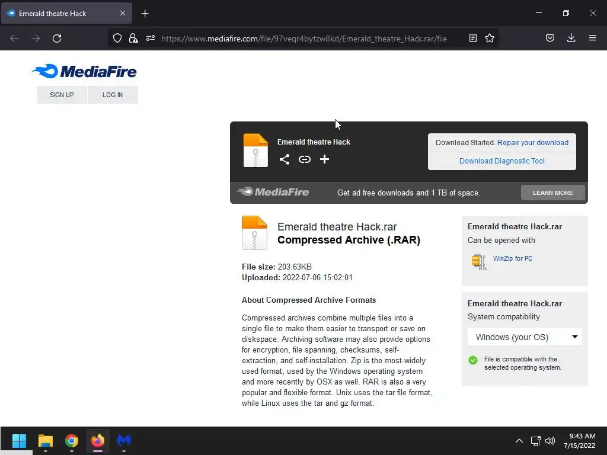Go back with the browser back arrow
This screenshot has height=455, width=607.
point(14,39)
